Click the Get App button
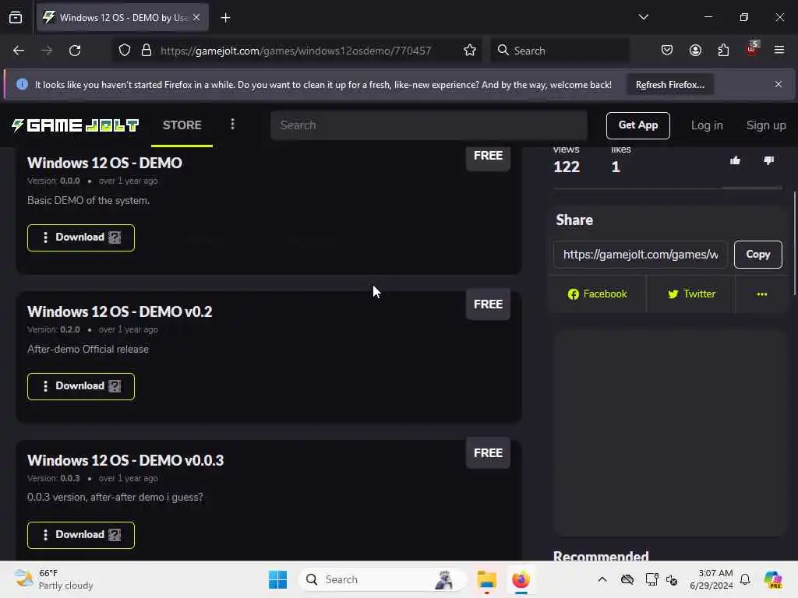Image resolution: width=798 pixels, height=598 pixels. click(637, 125)
